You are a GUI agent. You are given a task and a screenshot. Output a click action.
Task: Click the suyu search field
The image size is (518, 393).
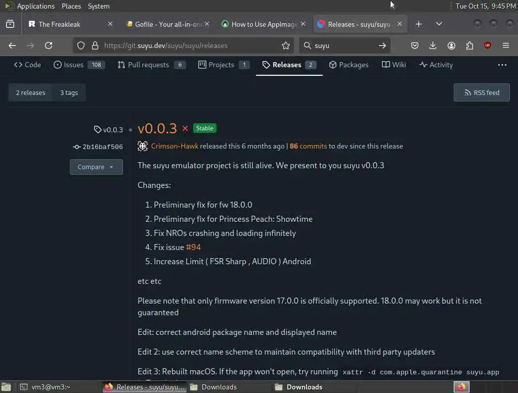tap(343, 45)
